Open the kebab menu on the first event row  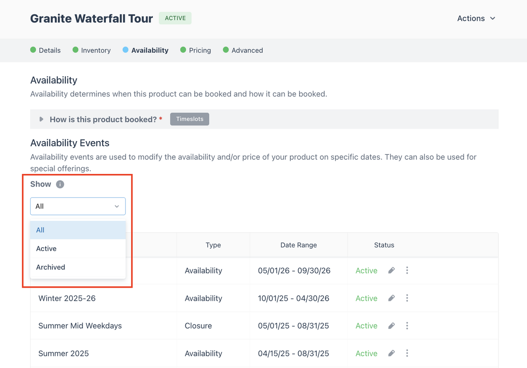tap(407, 270)
